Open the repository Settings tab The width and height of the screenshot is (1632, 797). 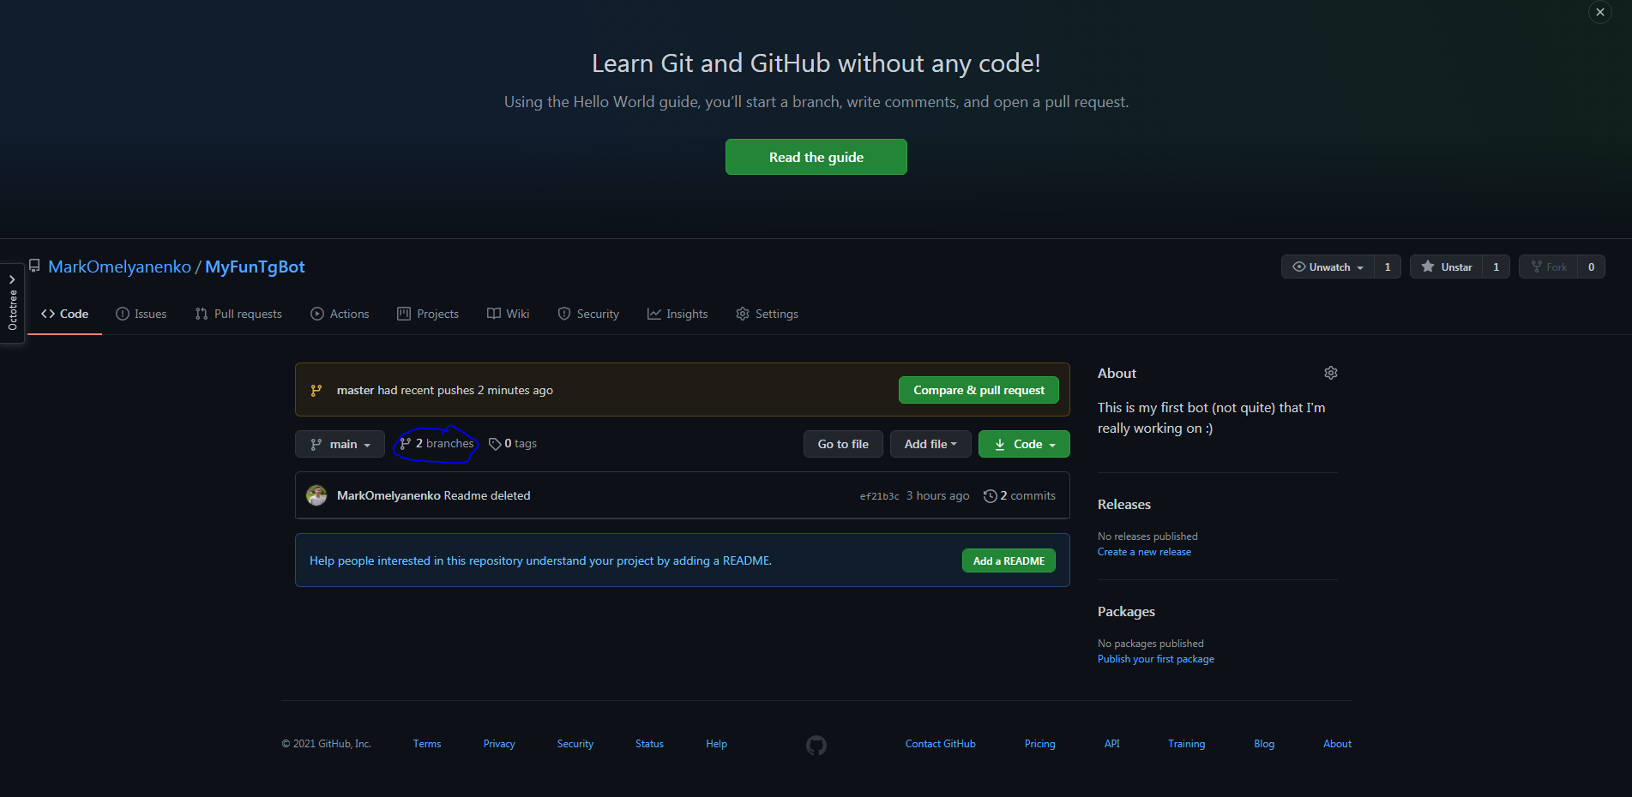[x=767, y=314]
